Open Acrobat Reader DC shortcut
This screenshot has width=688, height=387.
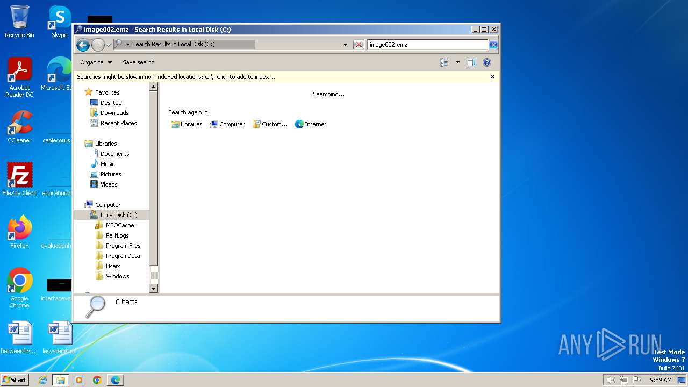pos(19,77)
